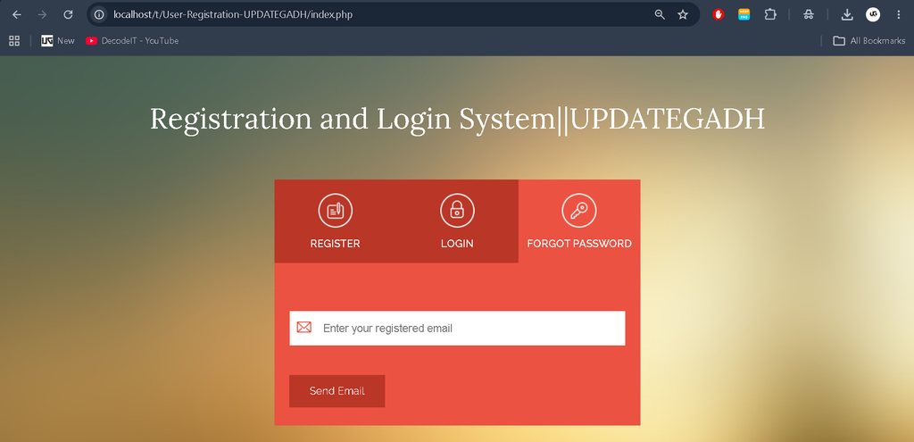
Task: Click the browser forward arrow
Action: coord(42,14)
